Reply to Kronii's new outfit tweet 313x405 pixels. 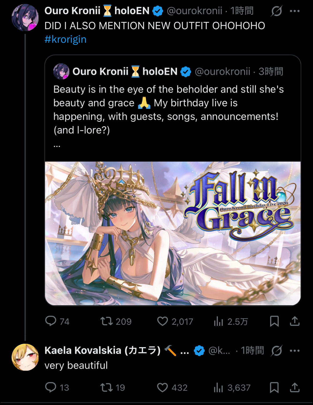point(51,321)
